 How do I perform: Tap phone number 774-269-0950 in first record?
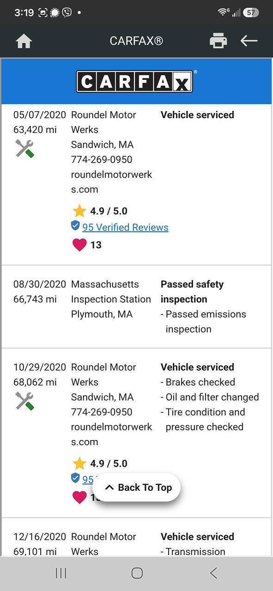coord(102,159)
